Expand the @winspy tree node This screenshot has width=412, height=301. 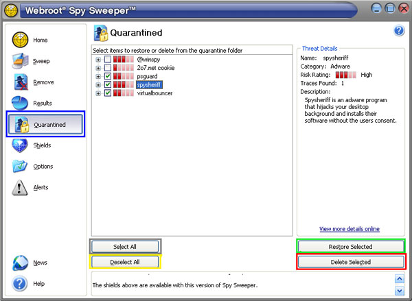(98, 60)
